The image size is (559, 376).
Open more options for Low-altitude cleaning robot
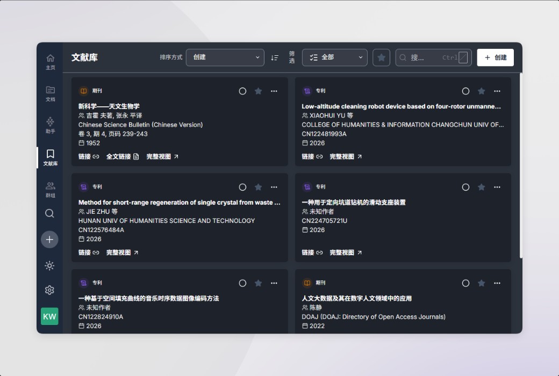tap(497, 91)
